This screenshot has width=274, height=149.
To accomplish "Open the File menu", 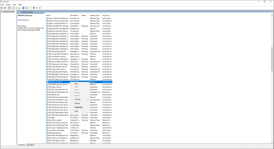I will pyautogui.click(x=3, y=5).
